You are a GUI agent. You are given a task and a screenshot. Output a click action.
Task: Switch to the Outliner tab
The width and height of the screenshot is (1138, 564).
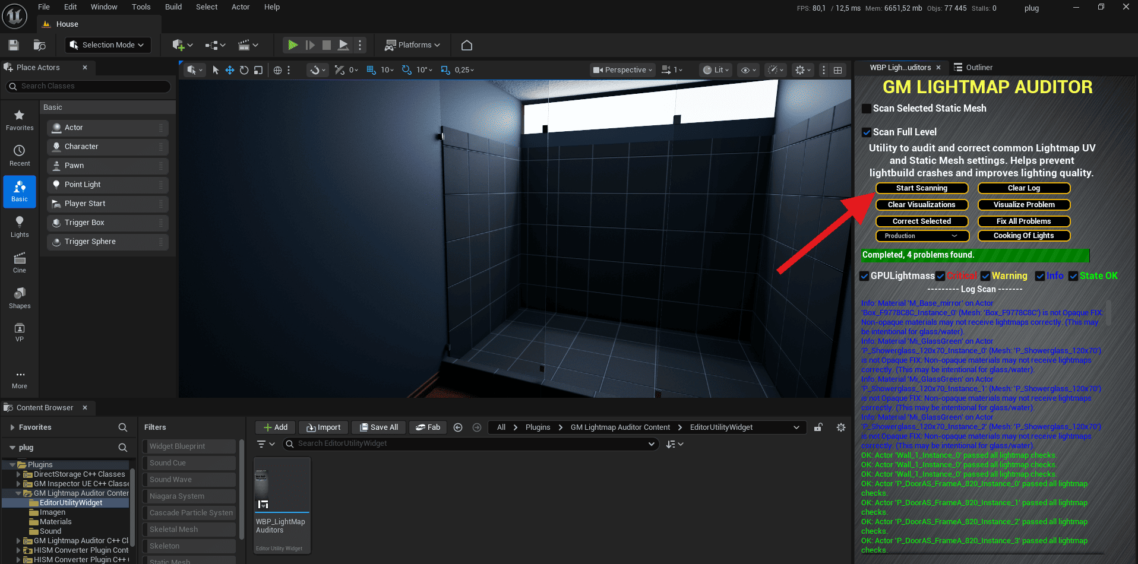tap(978, 67)
